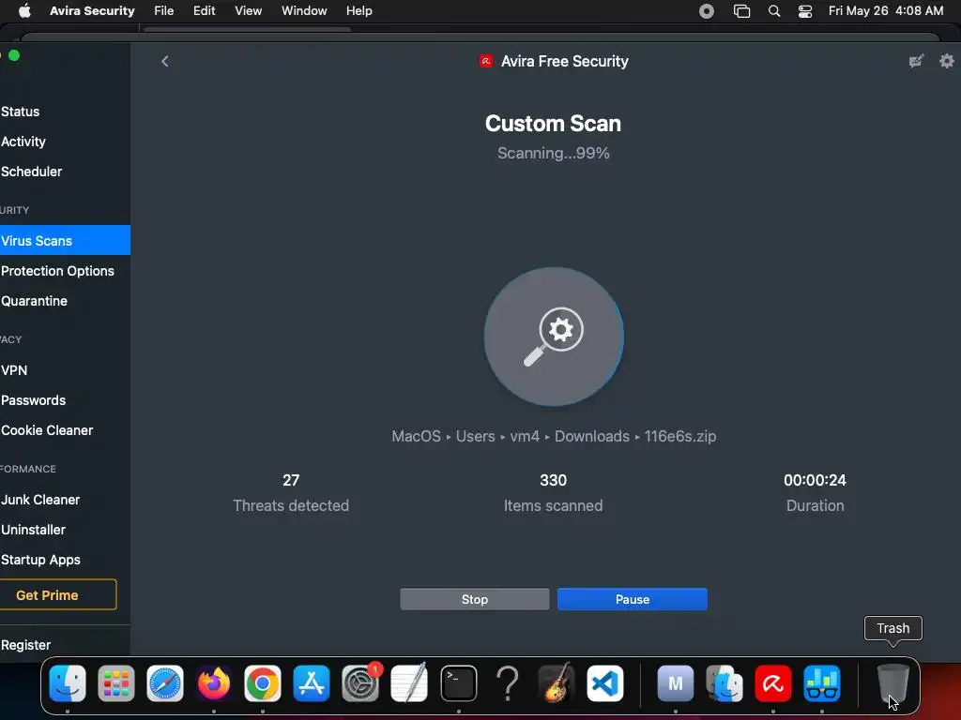Screen dimensions: 961x720
Task: Launch Firefox from the dock
Action: [214, 683]
